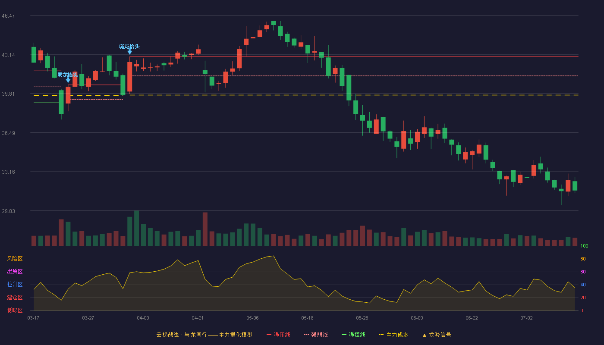Click the dotted pink 强弱线 legend marker

(x=307, y=335)
